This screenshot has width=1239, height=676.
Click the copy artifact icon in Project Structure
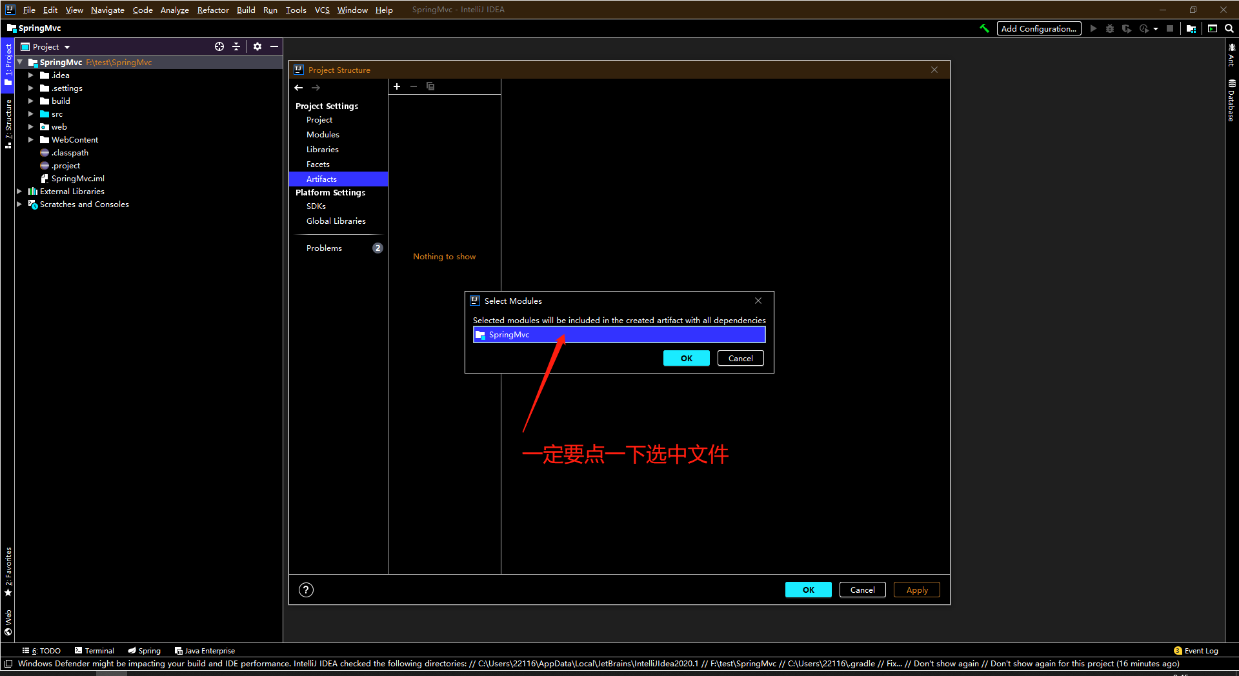(x=430, y=86)
